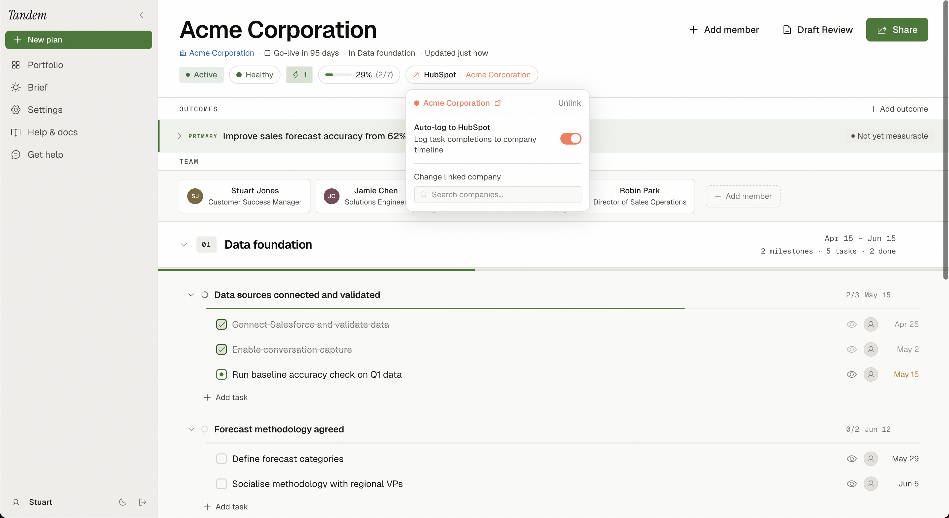Unlink the HubSpot company
This screenshot has height=518, width=949.
pos(569,103)
